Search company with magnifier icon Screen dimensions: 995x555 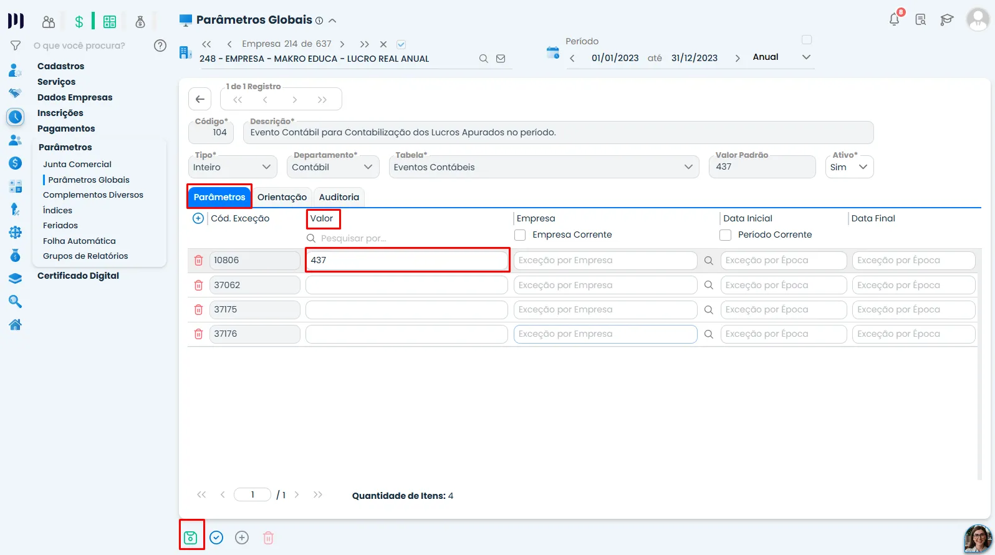[x=483, y=59]
